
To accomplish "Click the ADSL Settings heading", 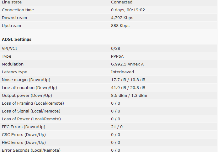I will tap(17, 39).
